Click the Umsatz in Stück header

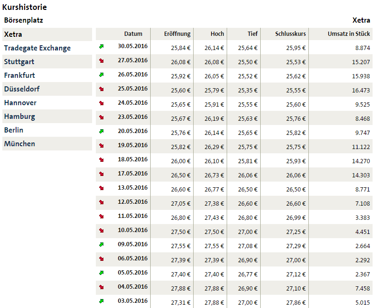click(x=349, y=34)
